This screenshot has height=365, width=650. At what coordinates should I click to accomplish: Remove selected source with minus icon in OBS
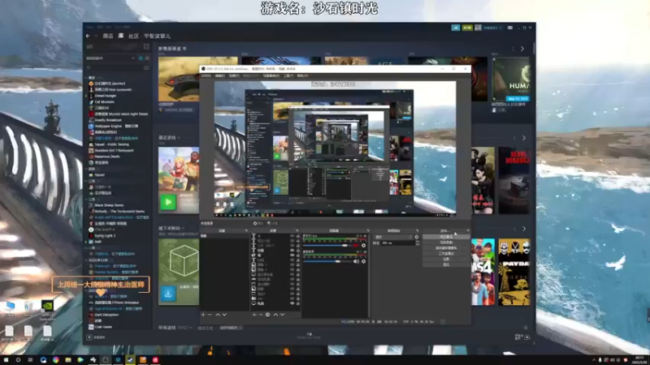coord(261,315)
